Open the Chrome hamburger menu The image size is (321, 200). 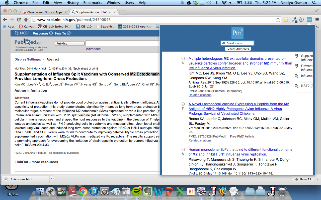317,19
